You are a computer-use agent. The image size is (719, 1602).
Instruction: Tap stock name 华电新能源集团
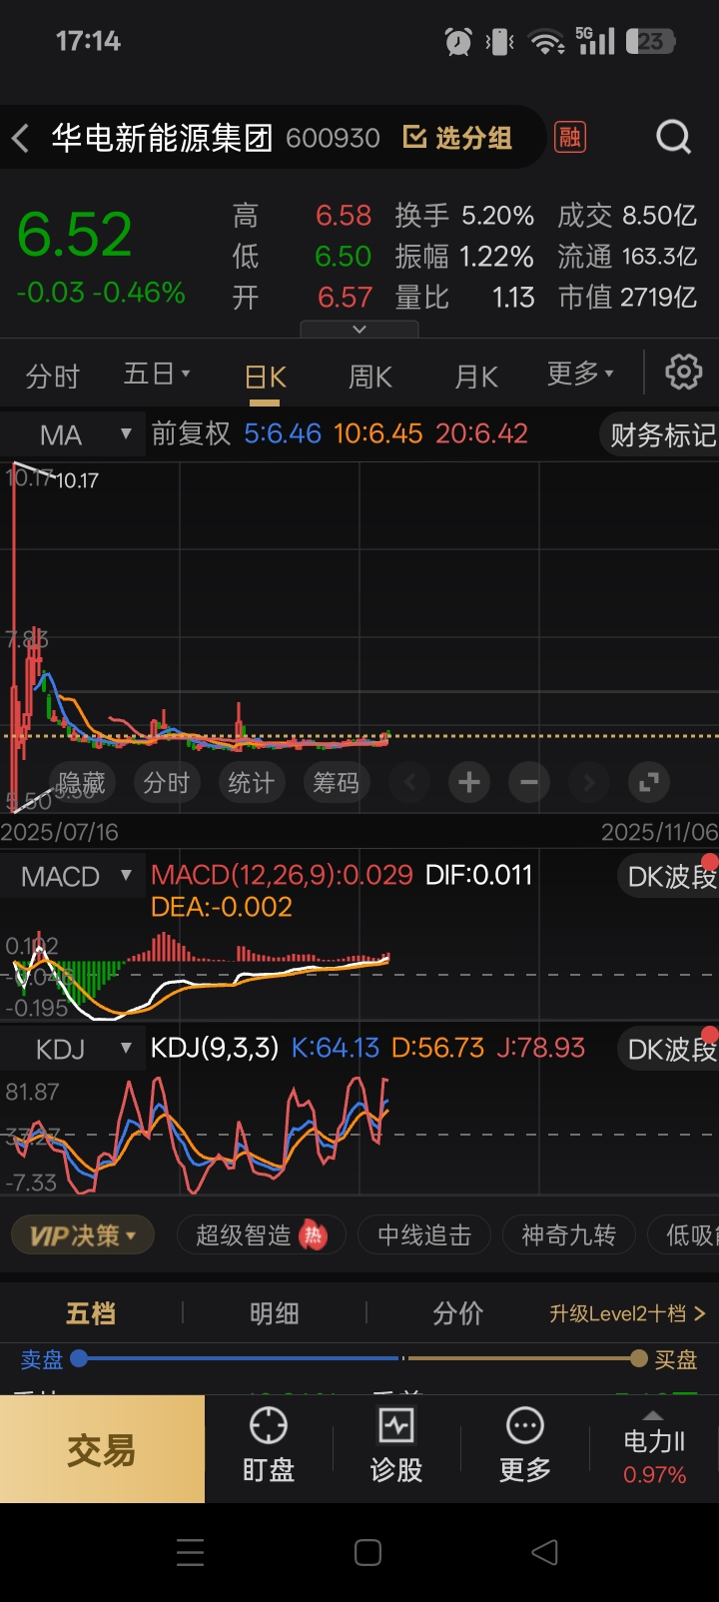tap(163, 138)
